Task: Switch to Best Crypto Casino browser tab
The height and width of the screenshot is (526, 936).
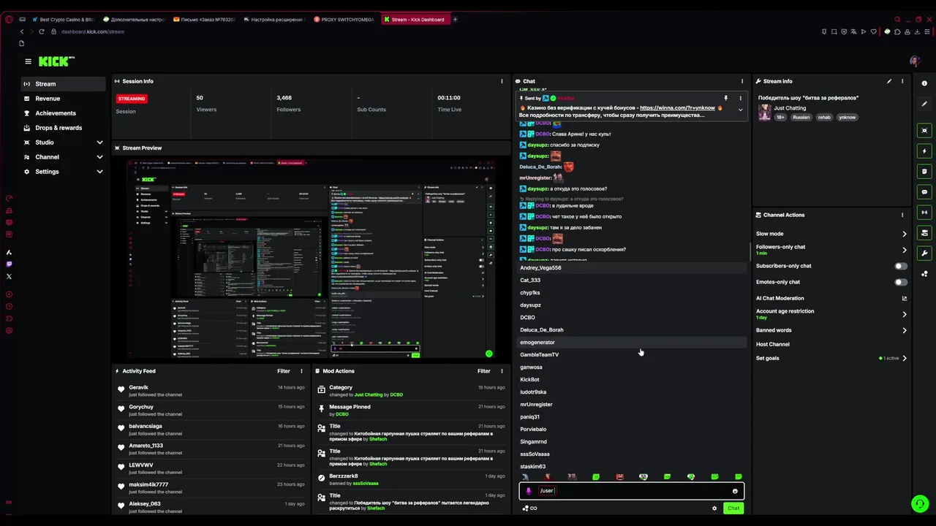Action: tap(64, 20)
